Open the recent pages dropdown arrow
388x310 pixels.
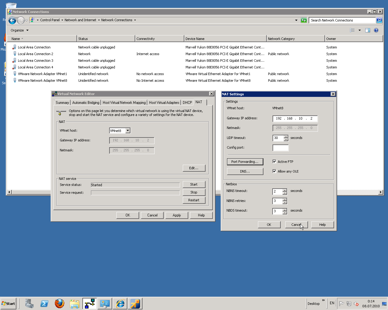click(x=26, y=20)
